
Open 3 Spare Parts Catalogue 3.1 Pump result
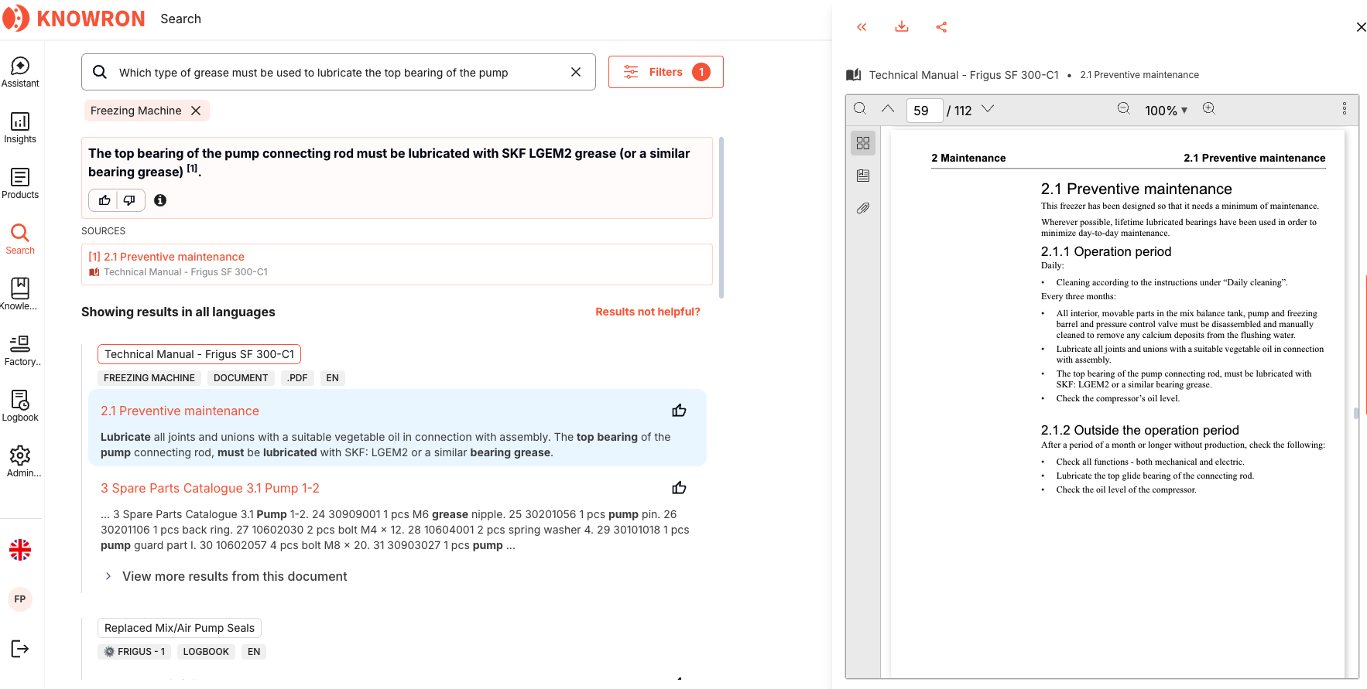[x=210, y=489]
